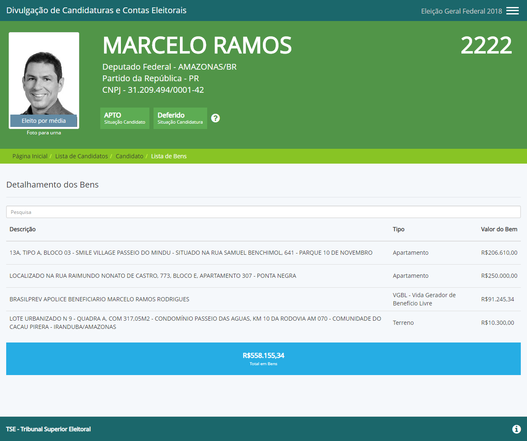Click the APTO Situação Candidato badge
527x441 pixels.
(x=125, y=118)
